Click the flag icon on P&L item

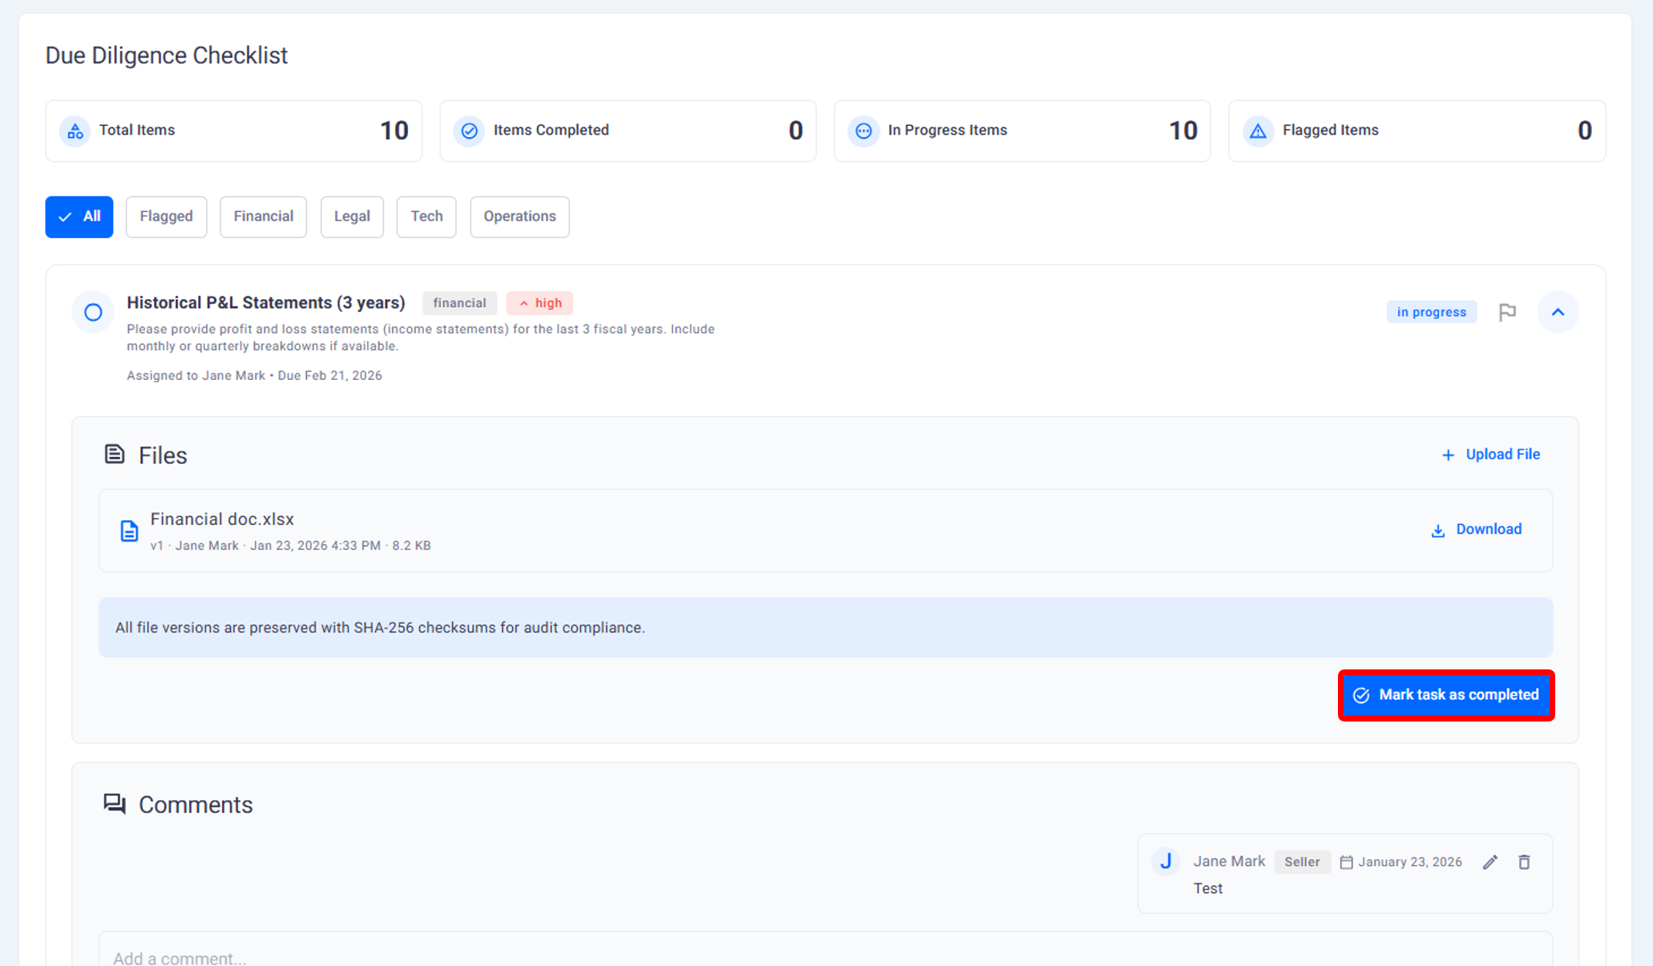coord(1507,312)
